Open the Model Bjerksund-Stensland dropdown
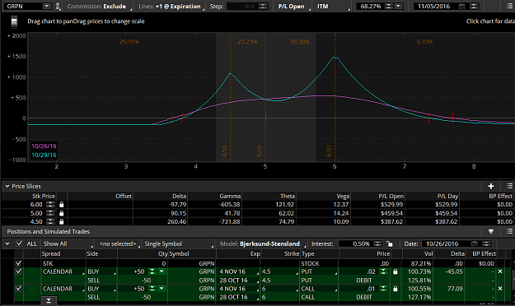Viewport: 515px width, 306px height. (269, 243)
